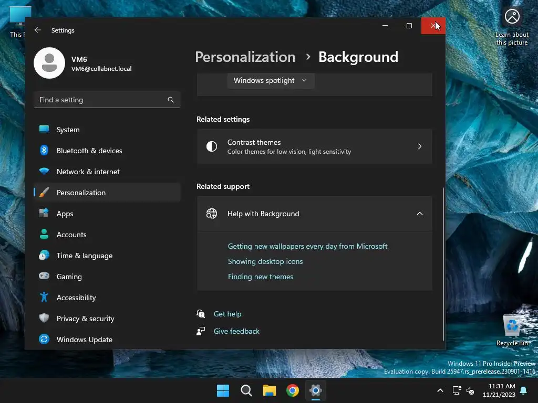Screen dimensions: 538x403
Task: Maximize the Settings window
Action: [409, 26]
